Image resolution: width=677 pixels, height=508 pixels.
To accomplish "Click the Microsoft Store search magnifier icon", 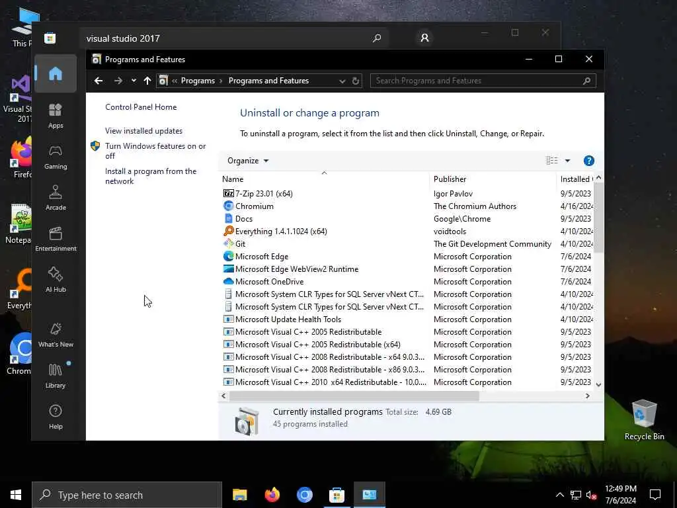I will pos(376,38).
